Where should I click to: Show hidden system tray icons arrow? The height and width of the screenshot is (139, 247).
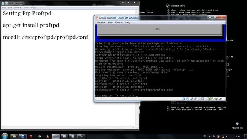click(x=210, y=136)
